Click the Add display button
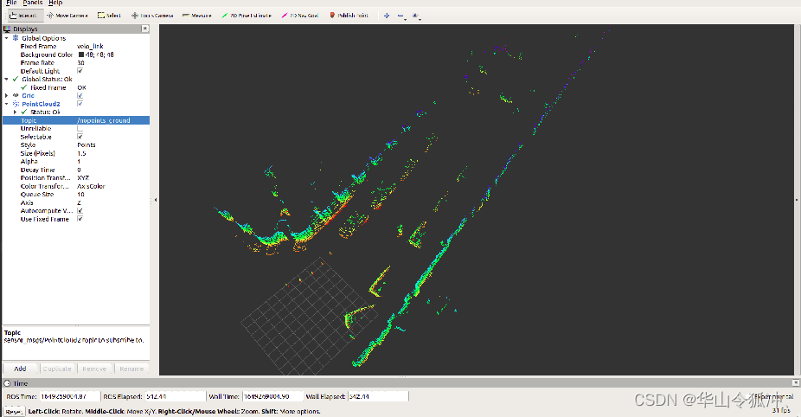 (x=20, y=369)
